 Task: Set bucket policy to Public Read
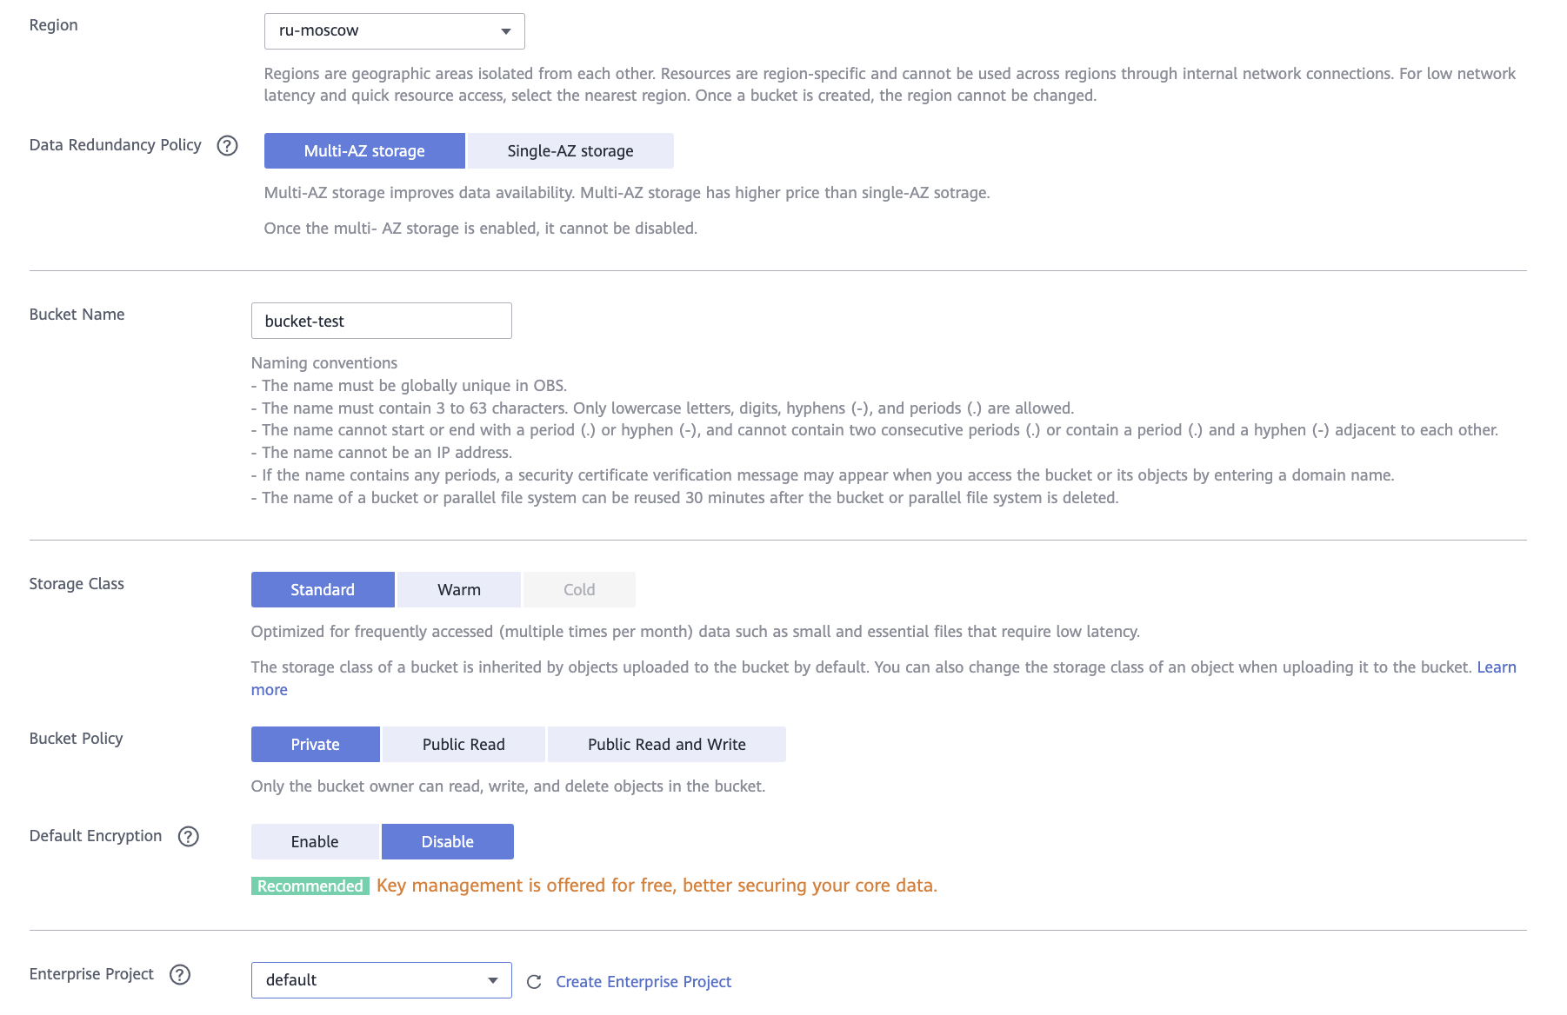463,745
